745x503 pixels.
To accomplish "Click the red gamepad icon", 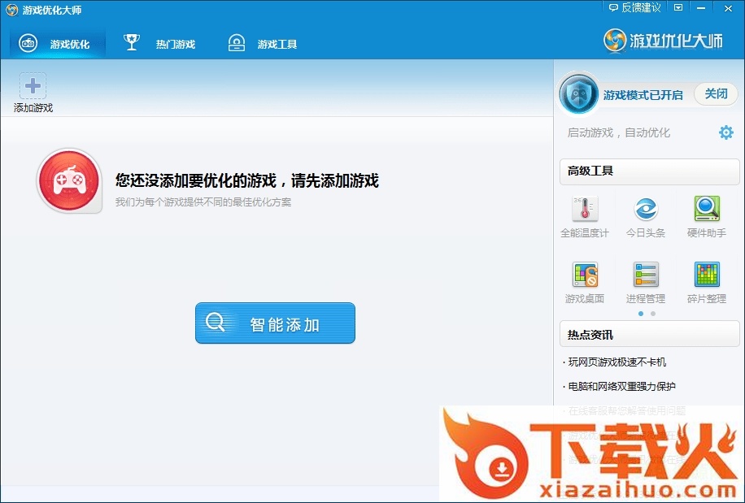I will (x=69, y=180).
